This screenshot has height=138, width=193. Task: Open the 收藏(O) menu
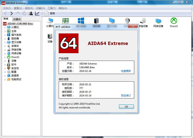(41, 8)
